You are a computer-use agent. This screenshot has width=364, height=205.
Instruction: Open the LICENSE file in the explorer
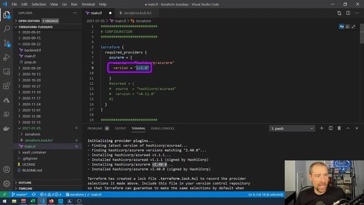(x=48, y=165)
